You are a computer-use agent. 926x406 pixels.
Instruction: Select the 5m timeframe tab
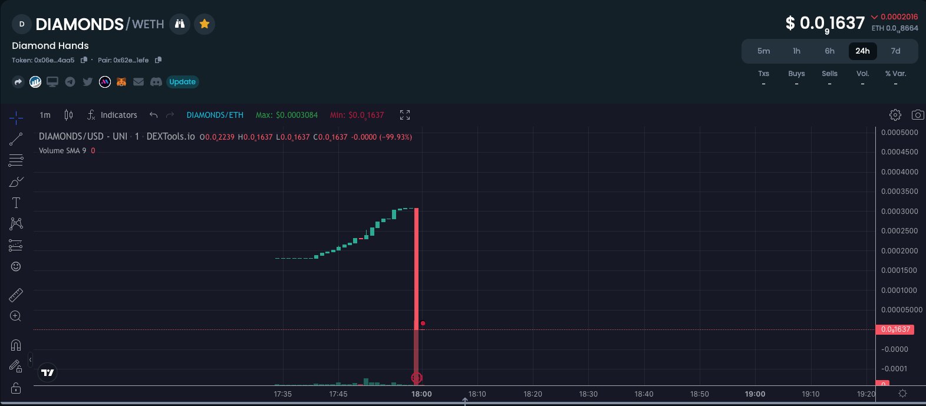764,51
